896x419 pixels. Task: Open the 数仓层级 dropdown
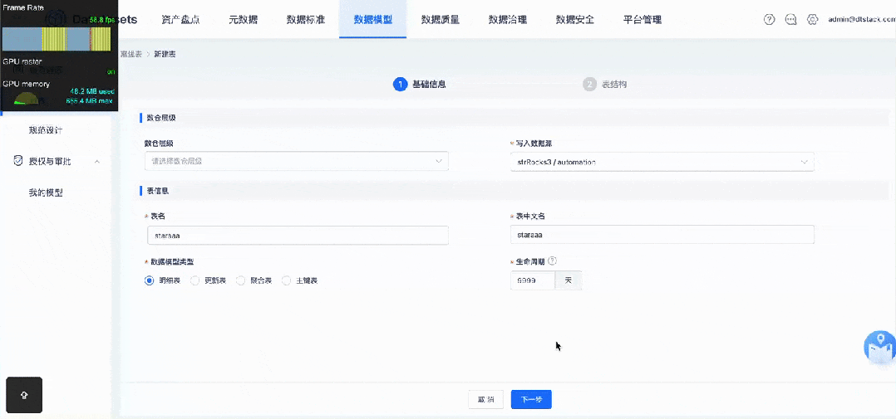[x=297, y=161]
